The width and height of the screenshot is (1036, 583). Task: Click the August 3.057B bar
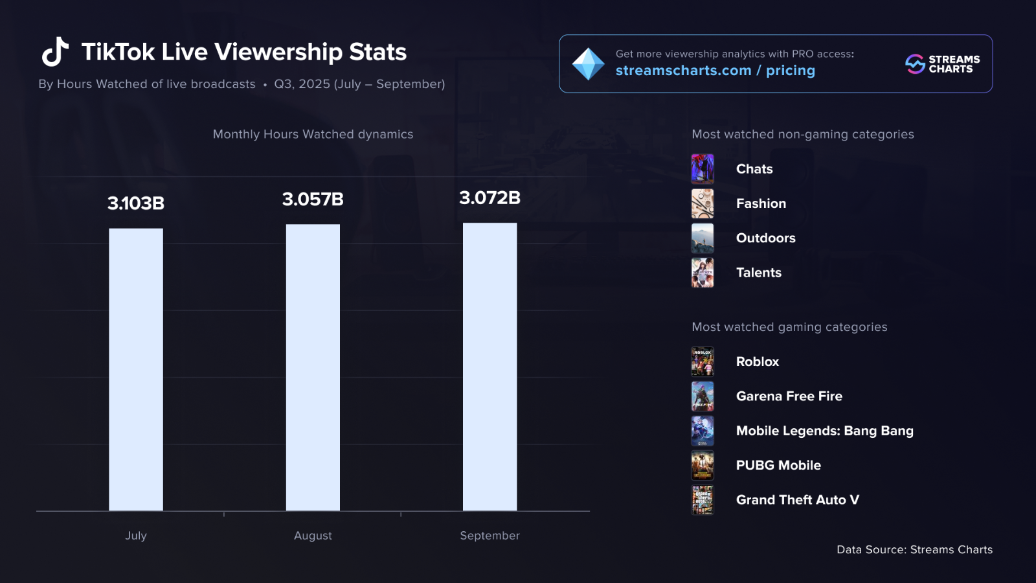click(313, 367)
